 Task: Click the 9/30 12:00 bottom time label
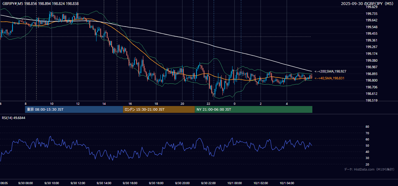78,183
